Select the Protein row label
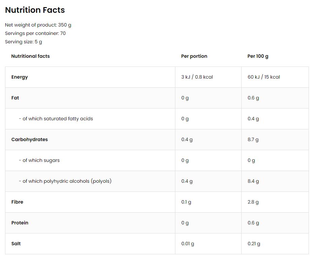The height and width of the screenshot is (258, 314). pos(20,223)
